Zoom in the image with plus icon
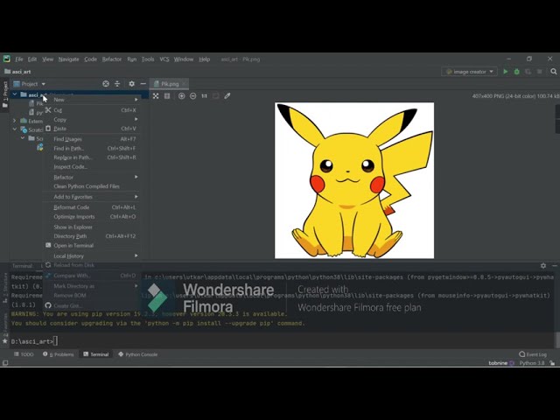This screenshot has height=420, width=560. 181,95
